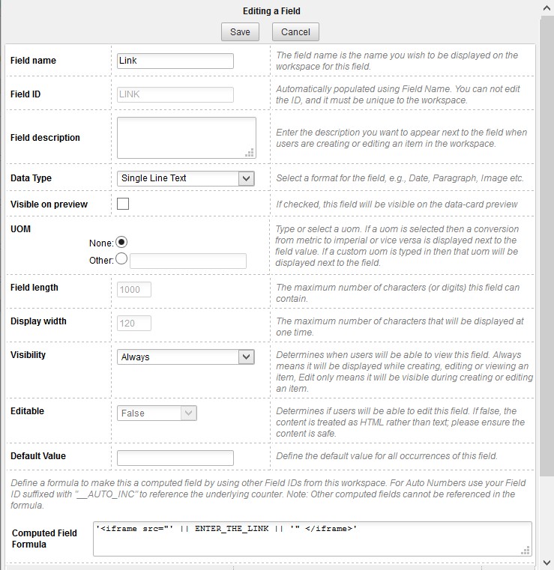Click the scroll down arrow of the scrollbar
This screenshot has height=570, width=554.
[547, 563]
